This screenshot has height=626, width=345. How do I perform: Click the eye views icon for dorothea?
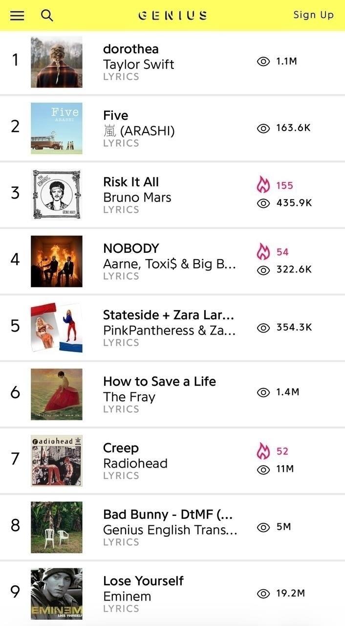[x=263, y=62]
